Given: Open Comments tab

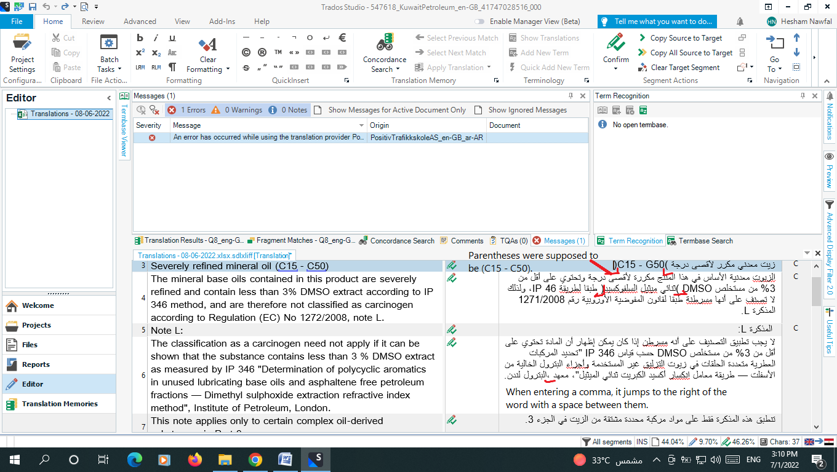Looking at the screenshot, I should point(462,241).
